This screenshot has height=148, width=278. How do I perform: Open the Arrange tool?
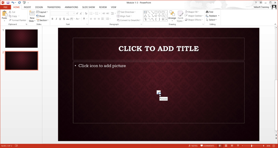[x=172, y=16]
